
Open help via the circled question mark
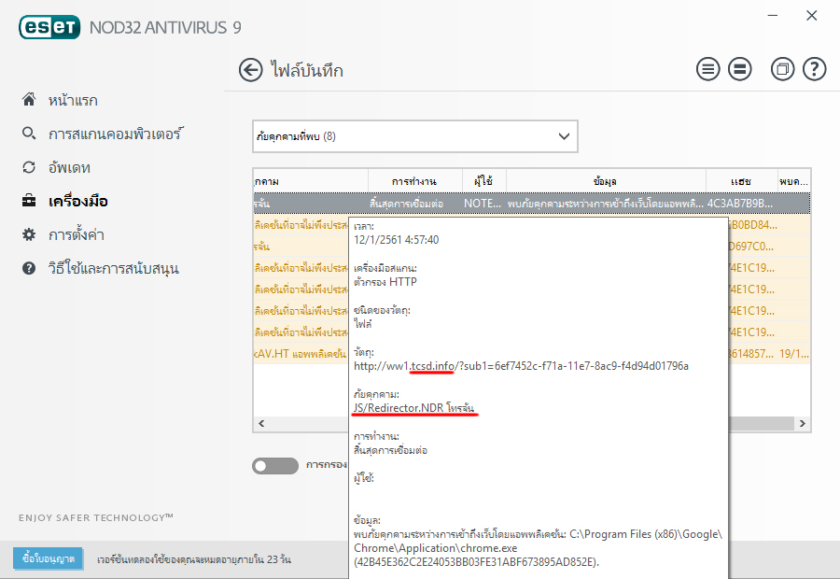coord(814,69)
